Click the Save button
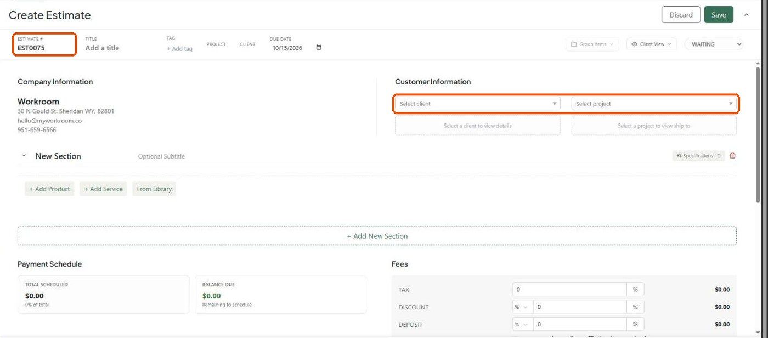The width and height of the screenshot is (768, 338). point(719,15)
